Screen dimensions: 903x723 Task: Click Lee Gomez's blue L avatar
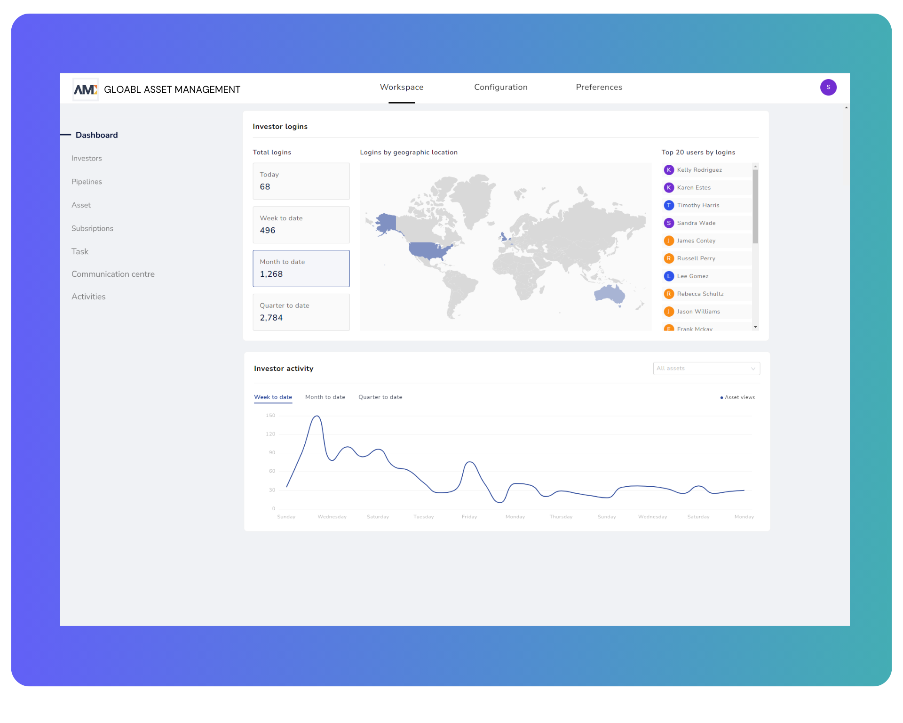[x=669, y=276]
